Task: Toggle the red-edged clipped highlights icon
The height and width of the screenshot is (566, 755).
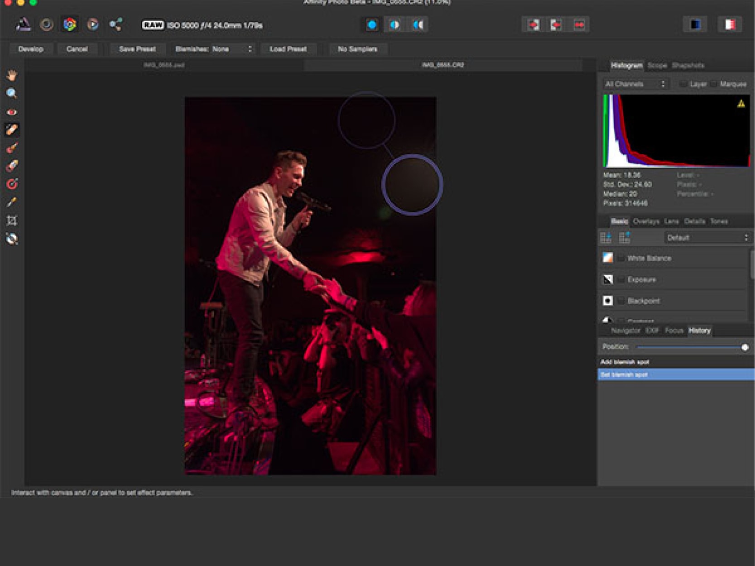Action: pyautogui.click(x=730, y=24)
